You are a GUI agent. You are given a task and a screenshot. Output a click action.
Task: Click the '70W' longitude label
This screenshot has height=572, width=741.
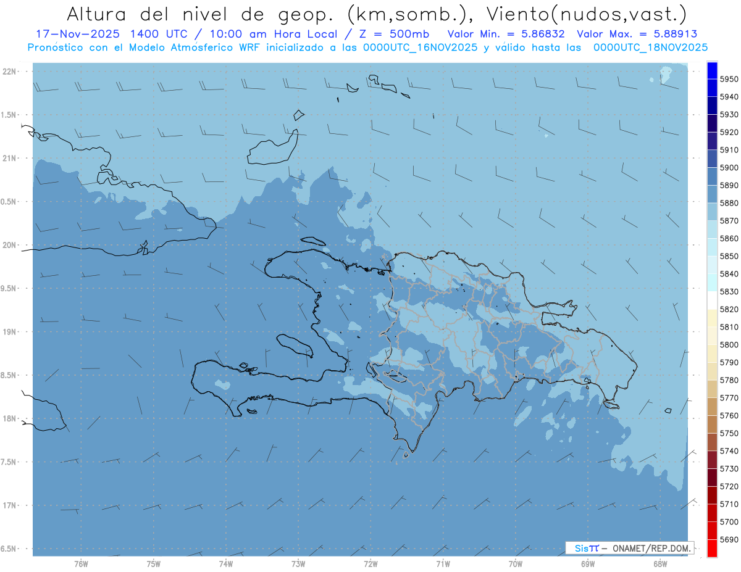516,563
